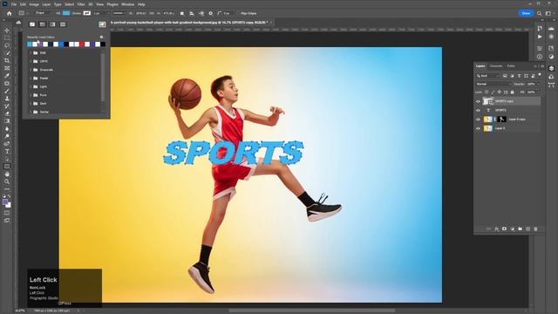
Task: Open the path alignment icon
Action: 192,13
